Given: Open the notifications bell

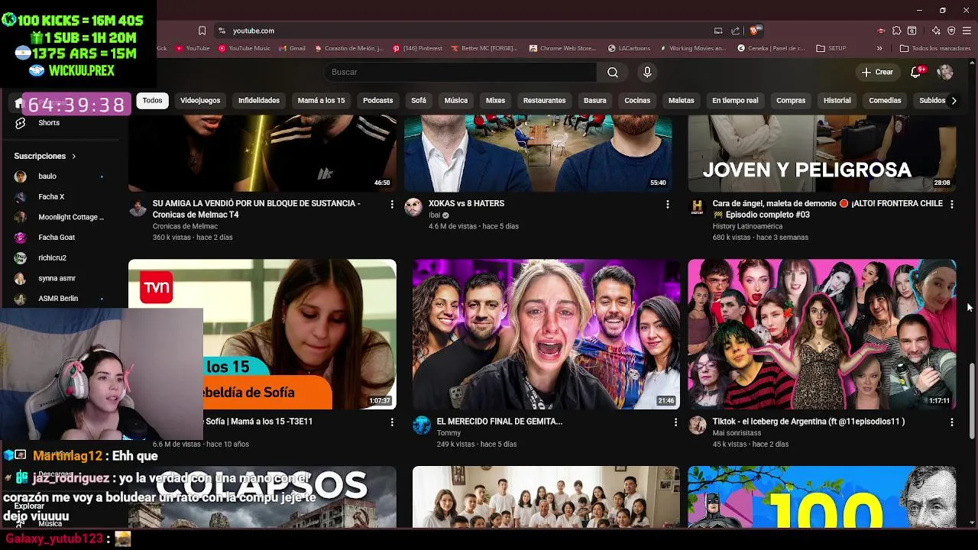Looking at the screenshot, I should [x=916, y=72].
